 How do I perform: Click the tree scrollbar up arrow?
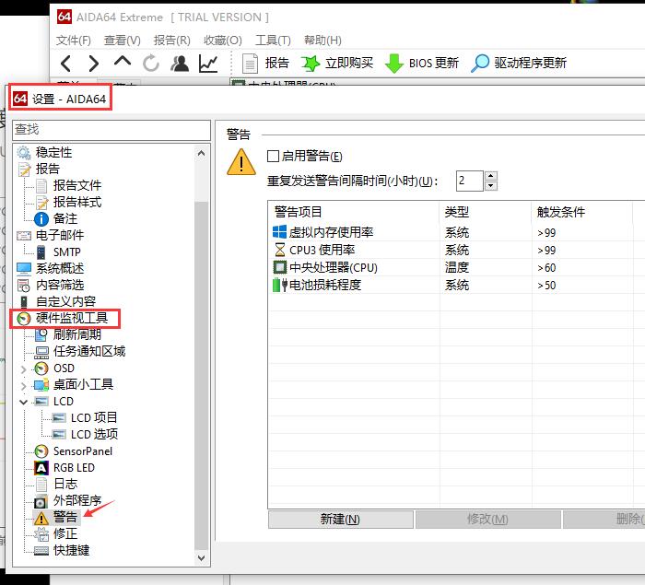pyautogui.click(x=201, y=154)
